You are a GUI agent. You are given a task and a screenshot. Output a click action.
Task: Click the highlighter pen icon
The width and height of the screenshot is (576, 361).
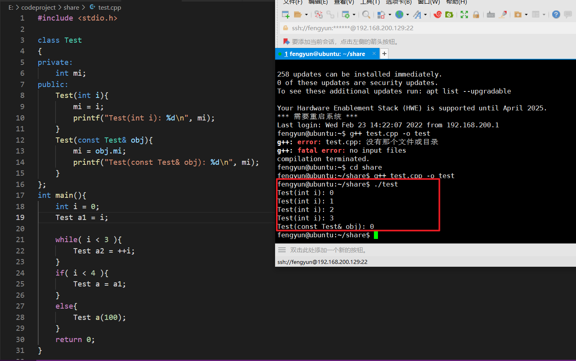(503, 15)
